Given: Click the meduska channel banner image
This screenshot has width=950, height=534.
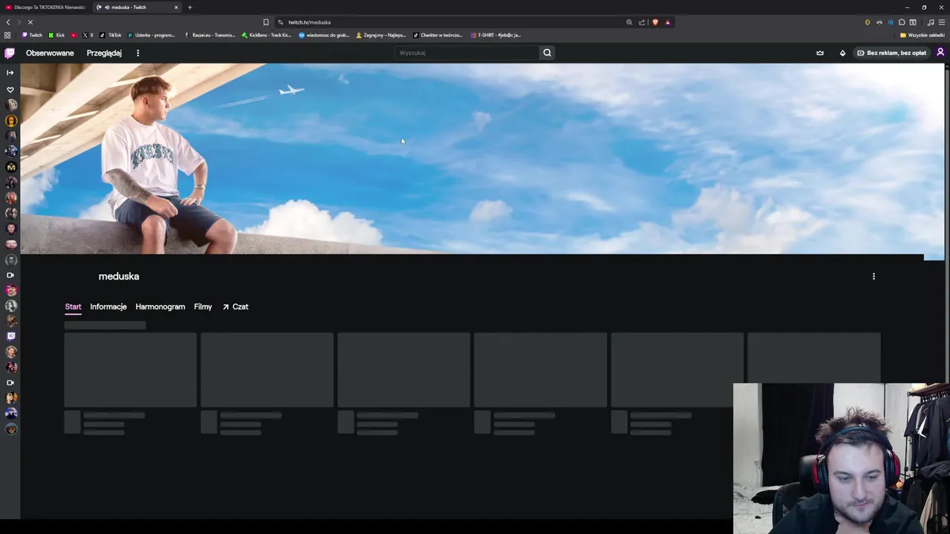Looking at the screenshot, I should point(482,159).
